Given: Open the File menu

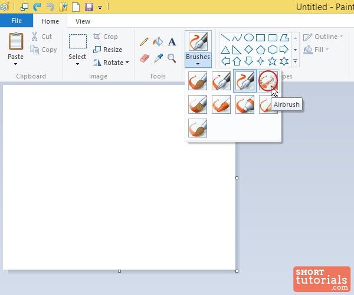Looking at the screenshot, I should (17, 21).
